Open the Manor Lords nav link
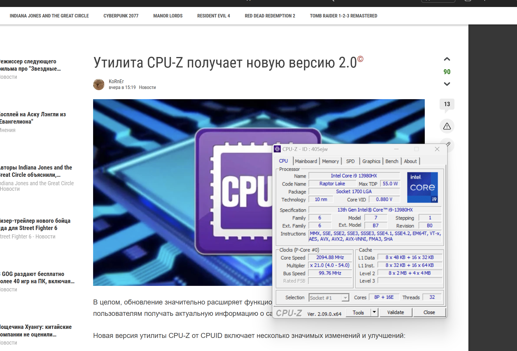The width and height of the screenshot is (517, 351). click(168, 16)
